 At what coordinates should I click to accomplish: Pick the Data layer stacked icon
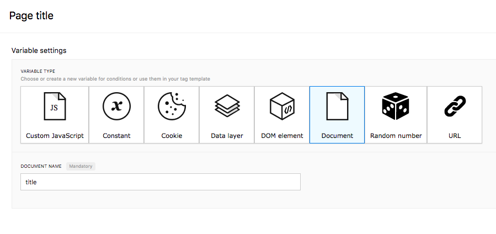(x=227, y=106)
